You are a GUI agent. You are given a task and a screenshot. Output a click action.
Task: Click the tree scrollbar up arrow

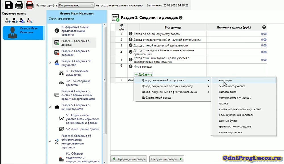click(x=104, y=25)
